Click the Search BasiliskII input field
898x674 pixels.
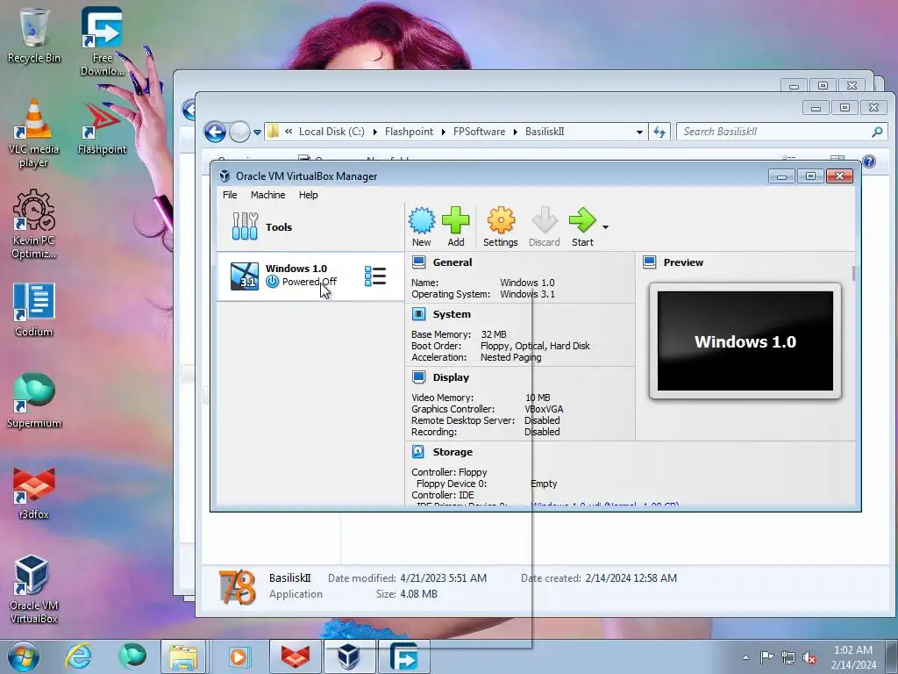(780, 132)
